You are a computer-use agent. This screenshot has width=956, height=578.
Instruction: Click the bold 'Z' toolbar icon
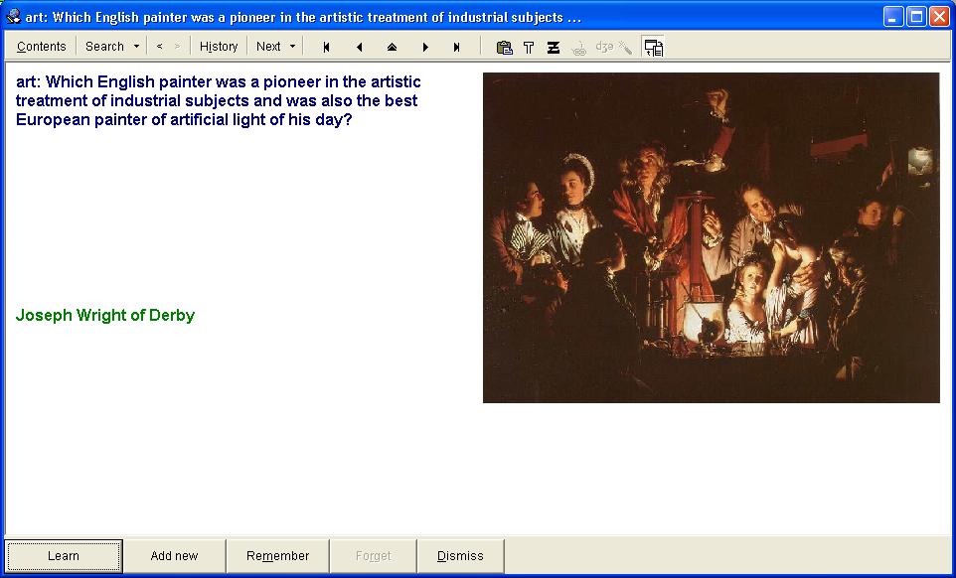(554, 47)
